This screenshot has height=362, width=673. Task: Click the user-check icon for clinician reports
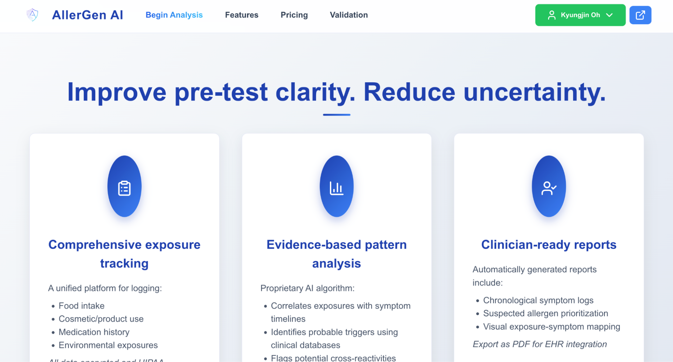click(x=549, y=188)
